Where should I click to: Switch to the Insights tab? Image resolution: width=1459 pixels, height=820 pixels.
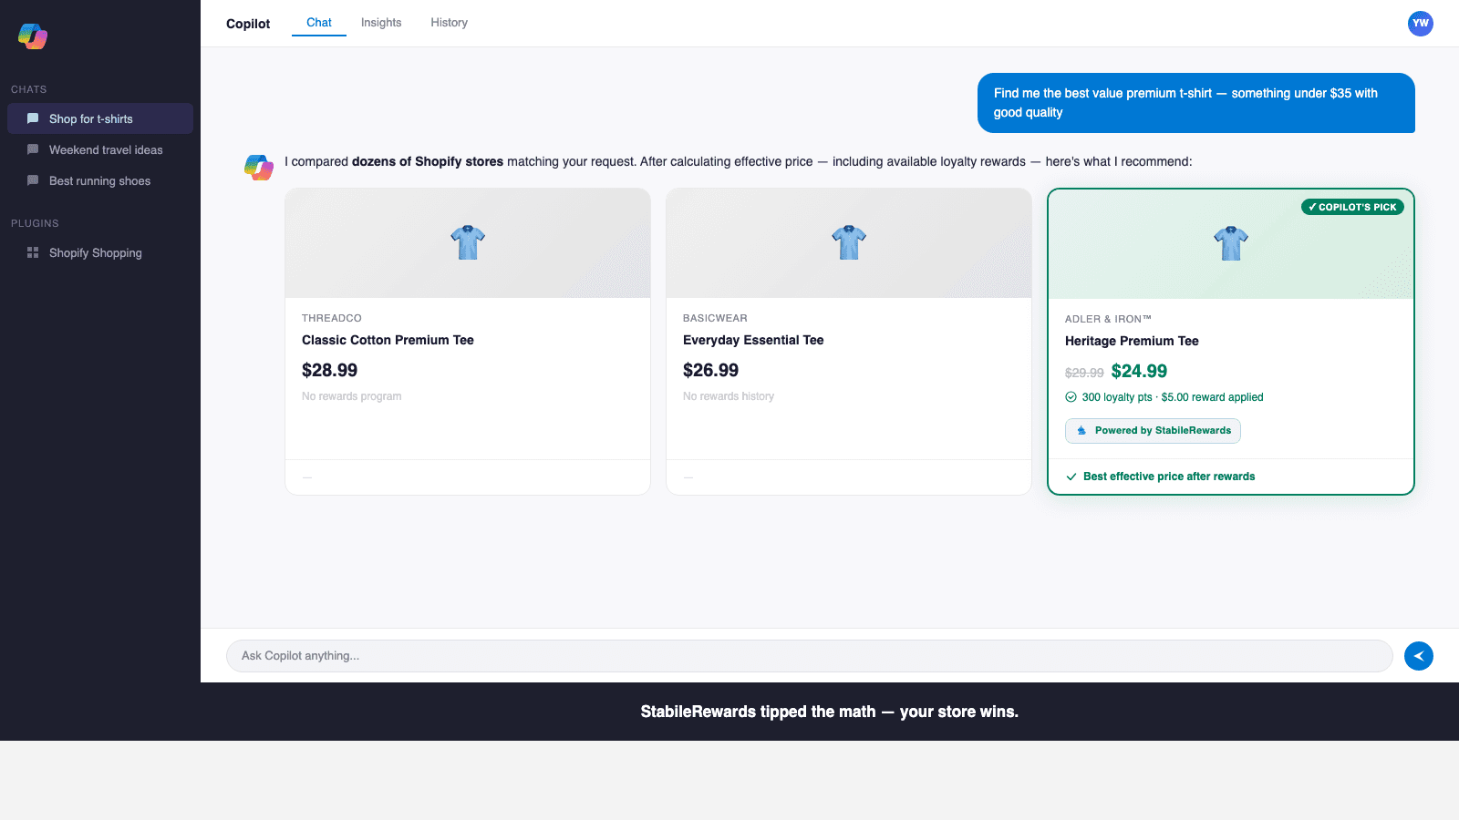pyautogui.click(x=381, y=23)
